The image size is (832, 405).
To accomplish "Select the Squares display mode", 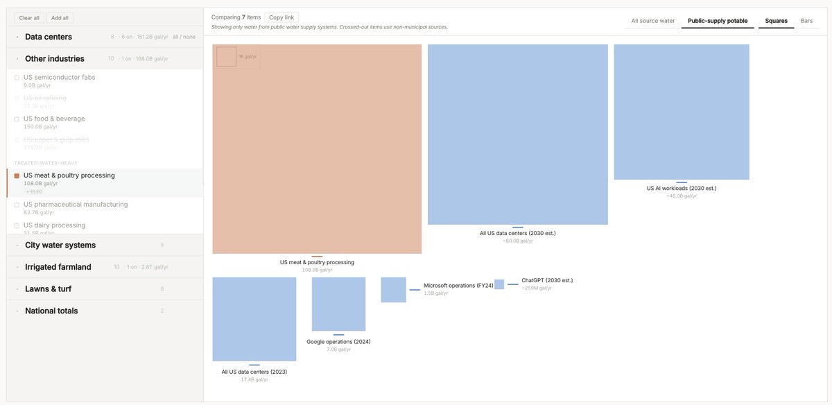I will [x=776, y=21].
